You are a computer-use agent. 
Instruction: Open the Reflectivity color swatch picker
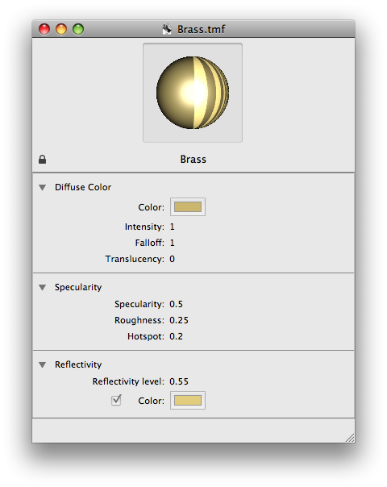188,401
